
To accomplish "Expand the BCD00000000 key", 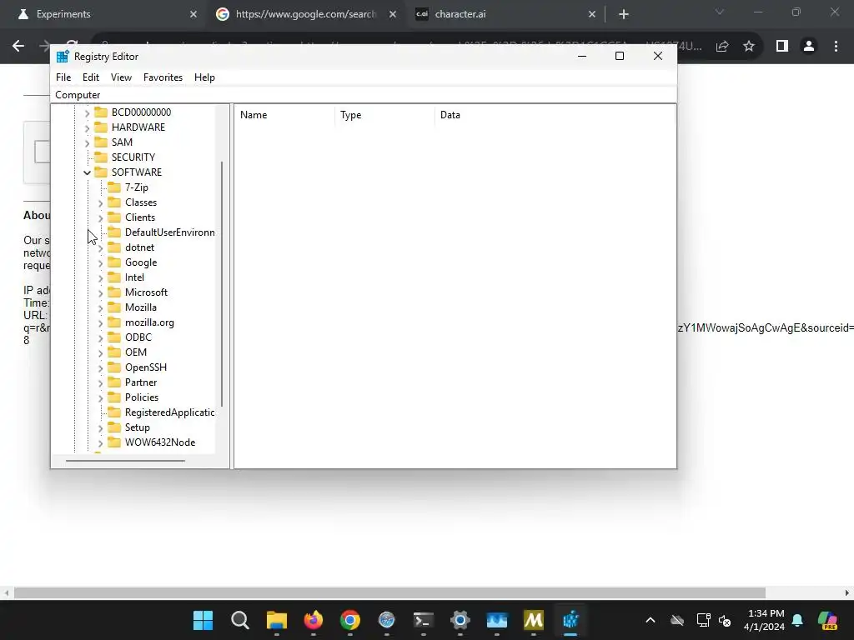I will pos(87,112).
